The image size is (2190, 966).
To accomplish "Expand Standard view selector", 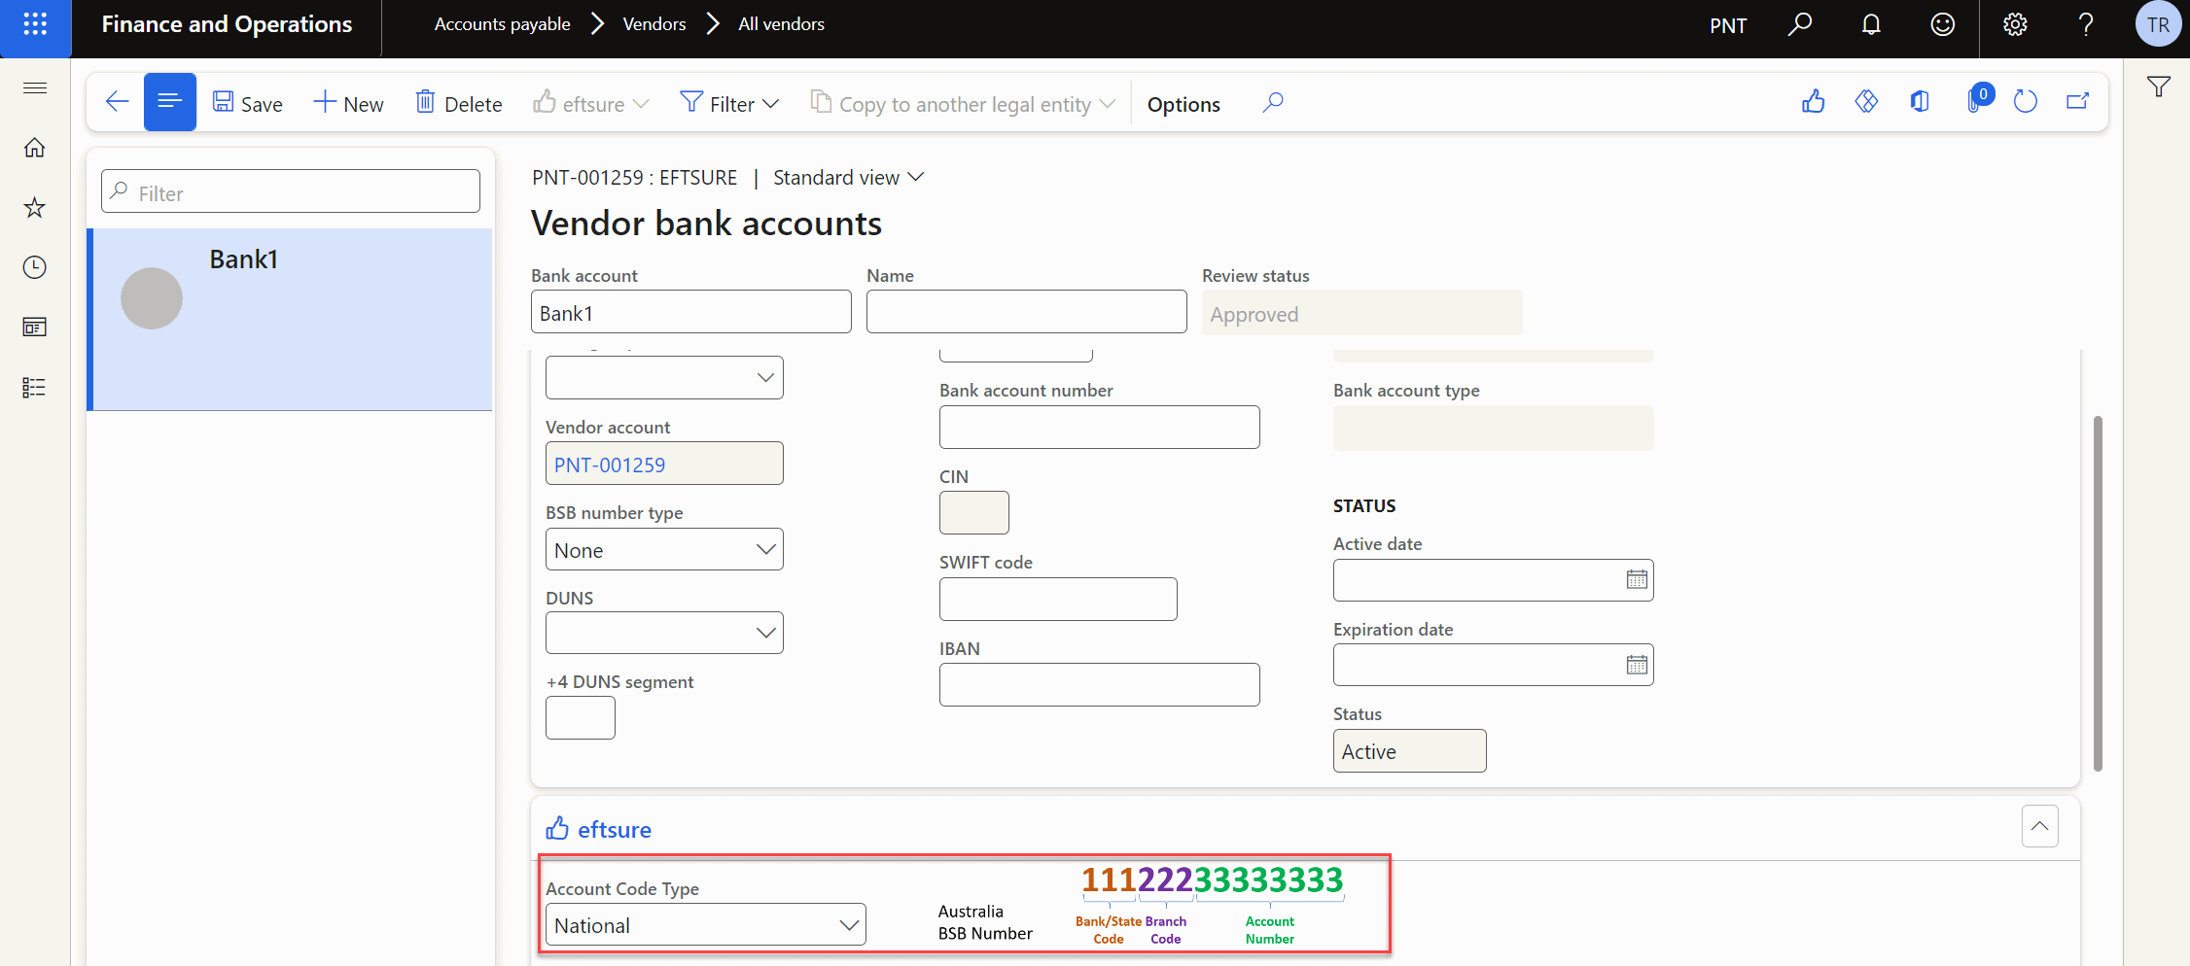I will click(848, 178).
